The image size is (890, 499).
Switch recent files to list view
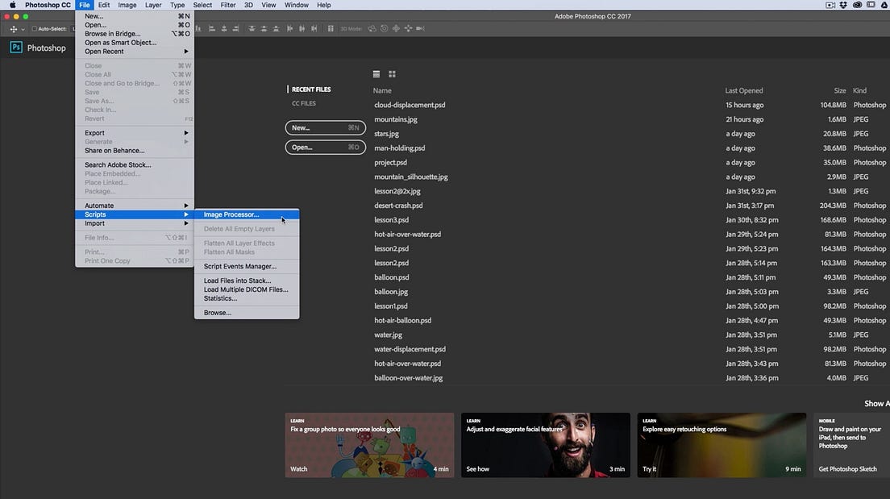click(376, 73)
